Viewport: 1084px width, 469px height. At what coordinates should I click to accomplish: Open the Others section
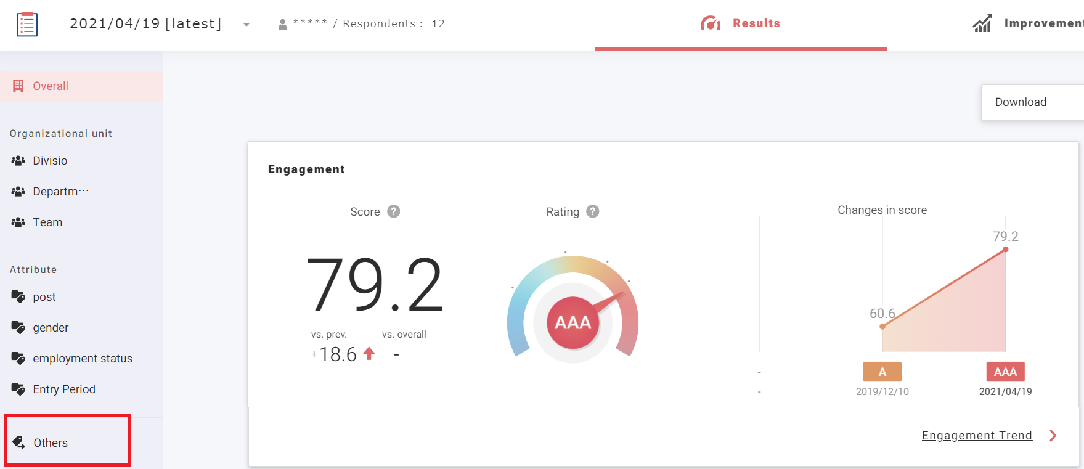click(x=51, y=443)
